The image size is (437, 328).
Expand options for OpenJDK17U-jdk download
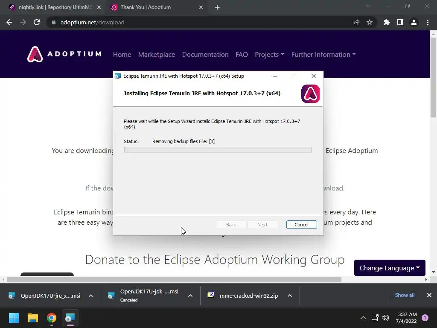click(x=190, y=296)
